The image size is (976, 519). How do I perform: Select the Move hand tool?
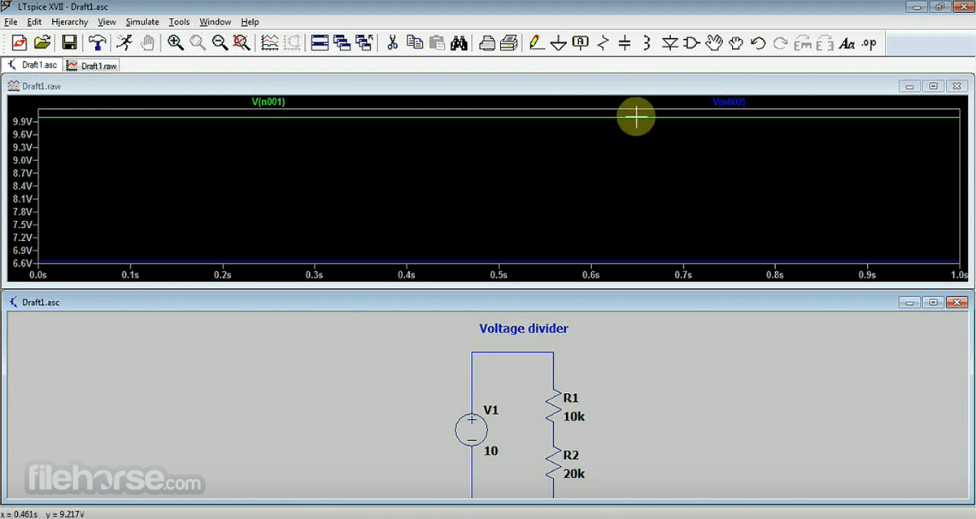tap(714, 43)
